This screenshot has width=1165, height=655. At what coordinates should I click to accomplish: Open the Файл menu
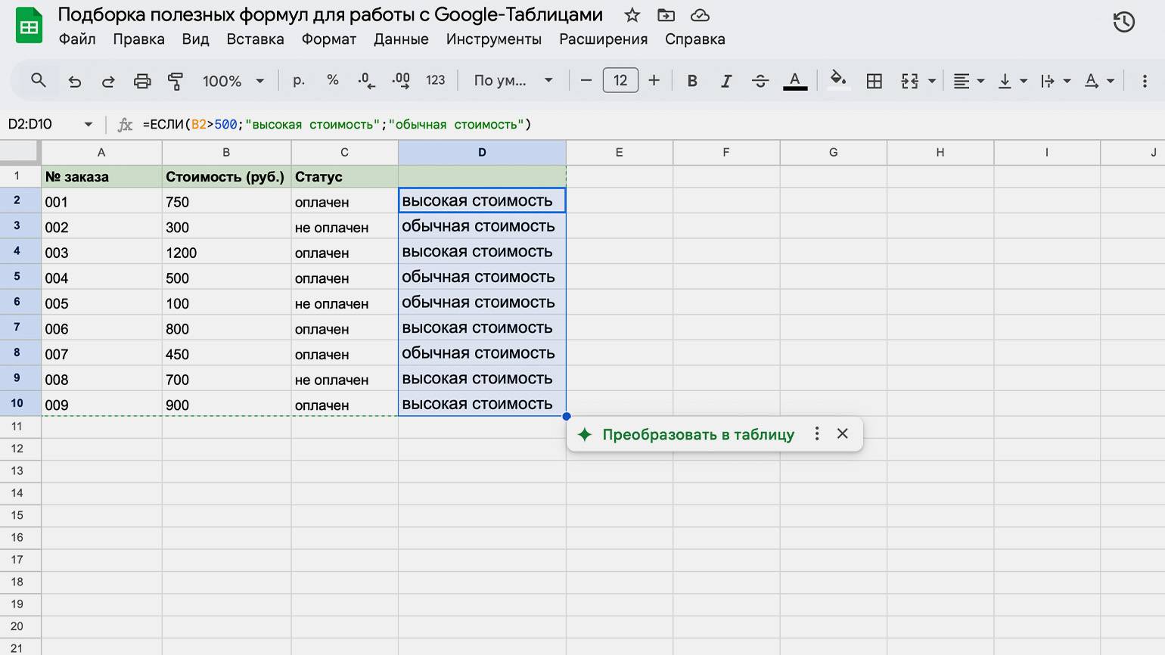77,39
